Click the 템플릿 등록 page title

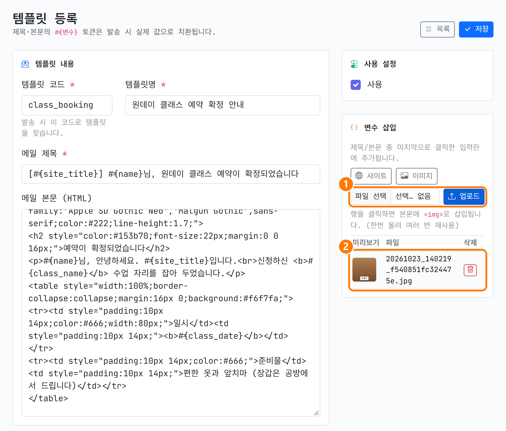click(45, 18)
